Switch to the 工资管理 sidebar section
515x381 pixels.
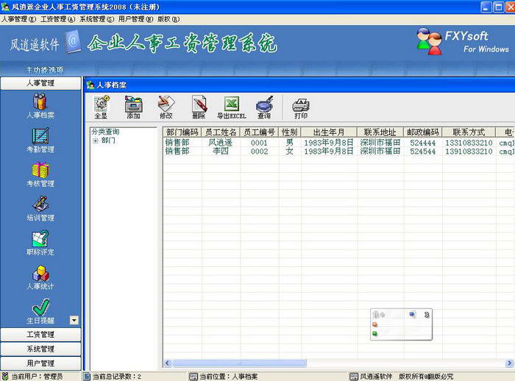tap(40, 335)
